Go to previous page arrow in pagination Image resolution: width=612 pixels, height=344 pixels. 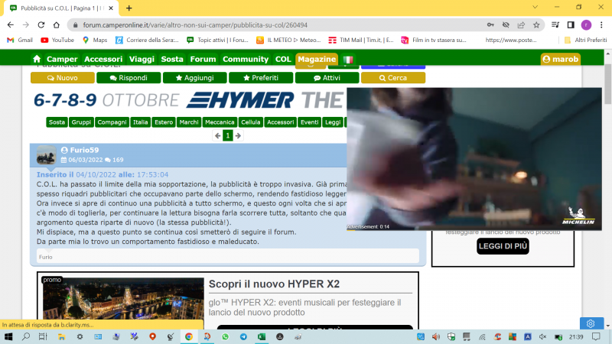click(x=218, y=136)
